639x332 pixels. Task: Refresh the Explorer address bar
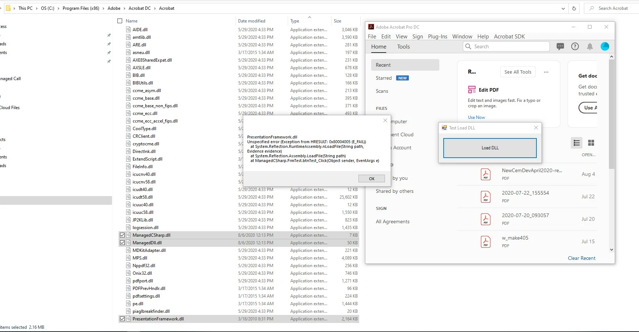tap(574, 8)
